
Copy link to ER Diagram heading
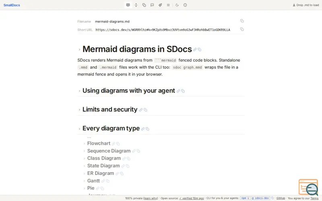pyautogui.click(x=117, y=174)
